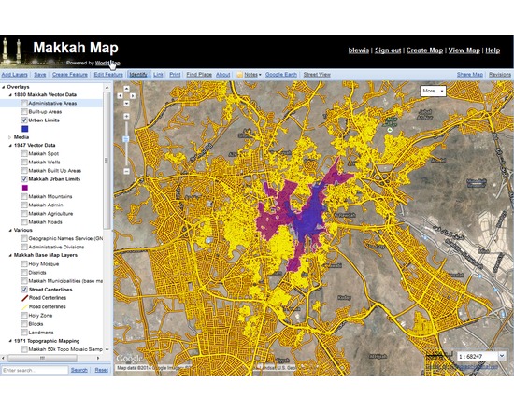This screenshot has width=514, height=411.
Task: Enable the Makkah Wells layer
Action: [24, 163]
